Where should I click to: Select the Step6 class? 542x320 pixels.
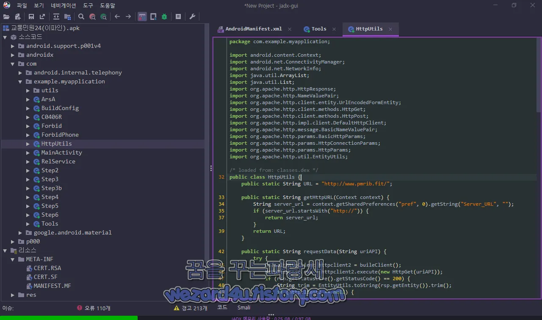point(50,215)
